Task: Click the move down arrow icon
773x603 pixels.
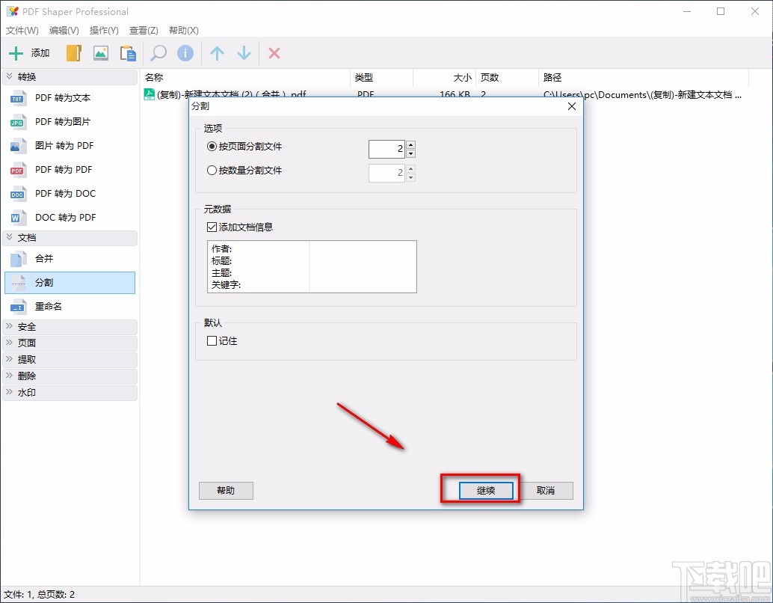Action: [x=244, y=53]
